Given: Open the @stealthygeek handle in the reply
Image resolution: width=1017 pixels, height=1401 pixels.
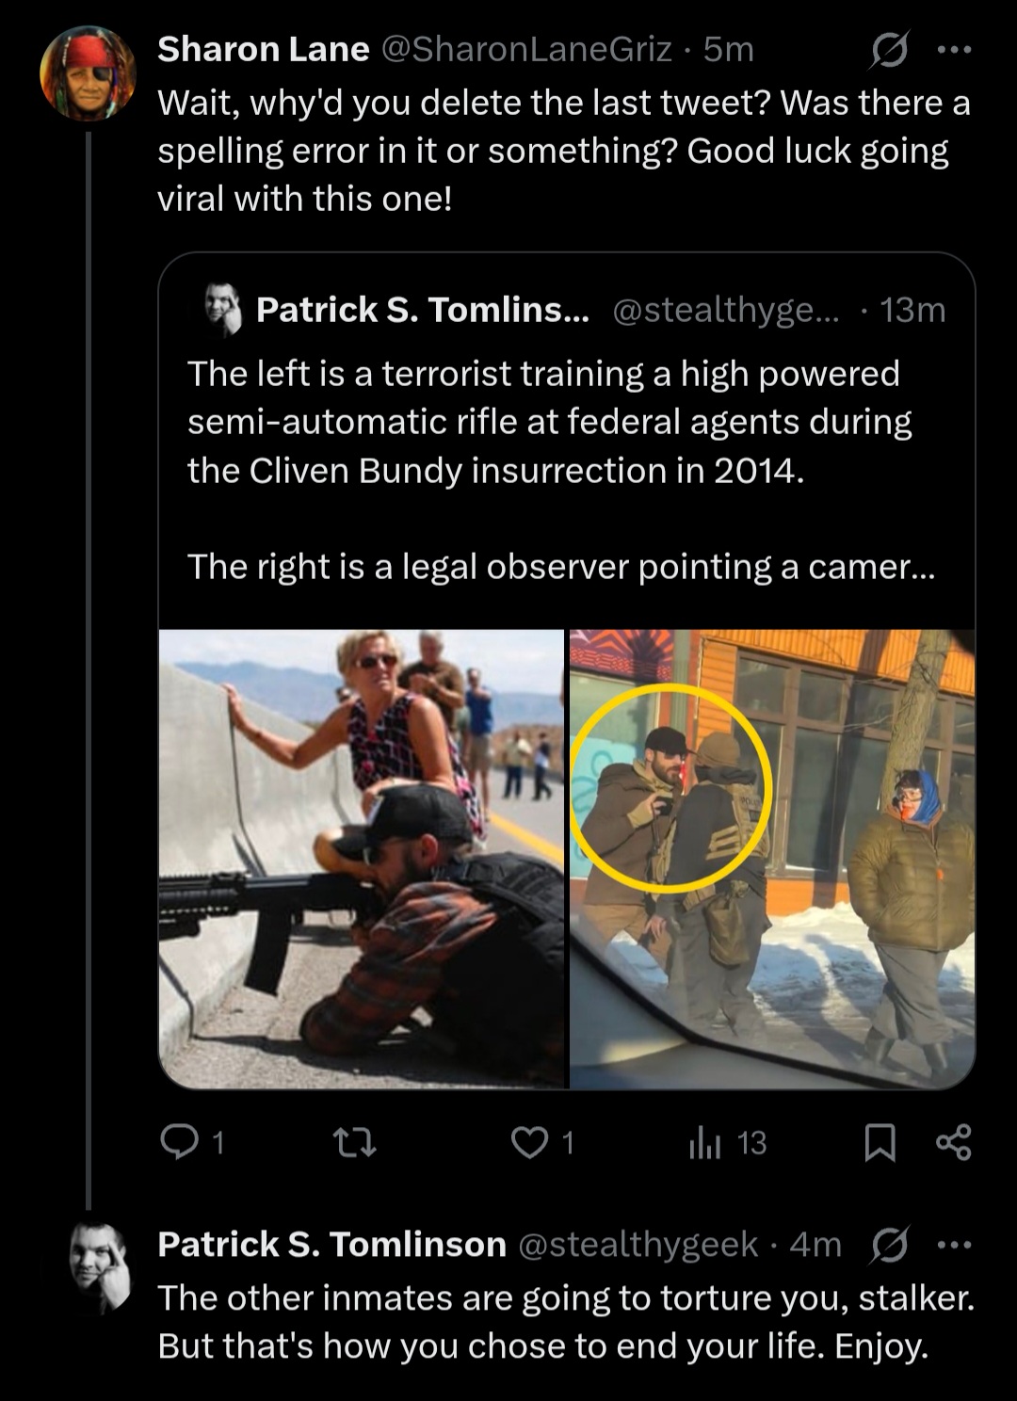Looking at the screenshot, I should [x=638, y=1245].
